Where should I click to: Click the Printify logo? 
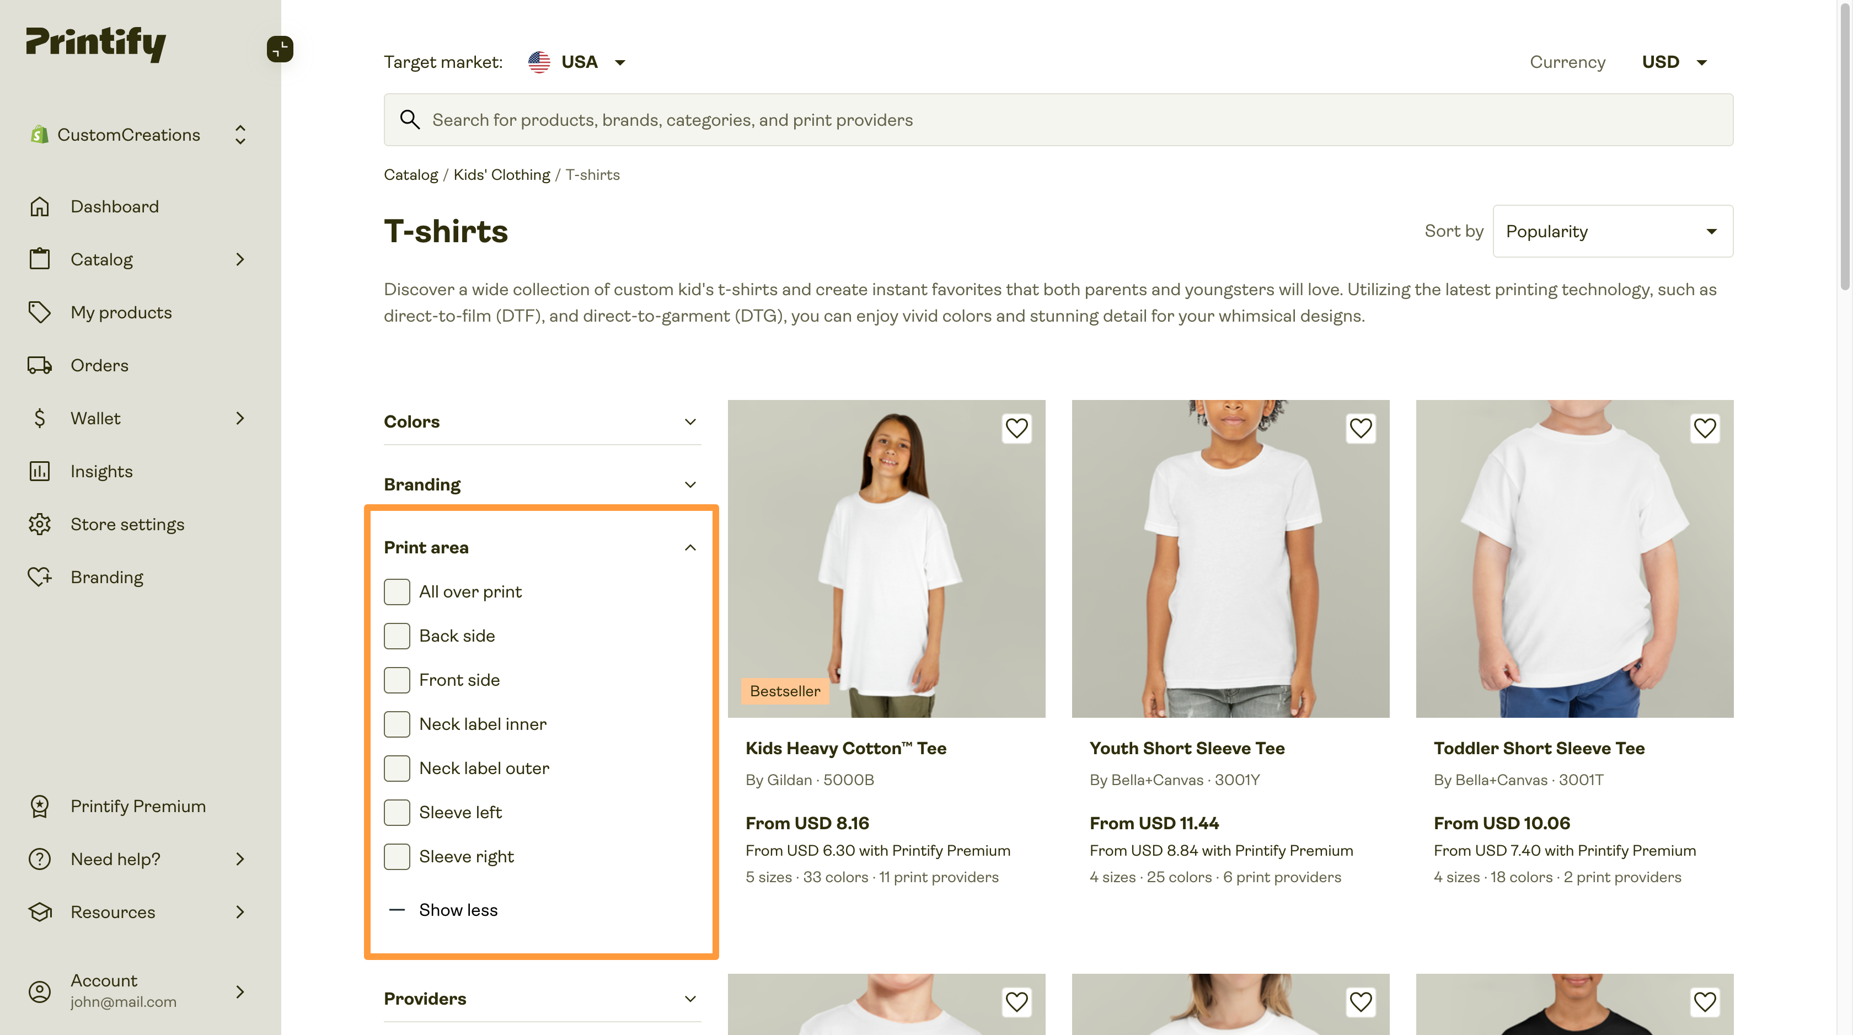tap(95, 44)
